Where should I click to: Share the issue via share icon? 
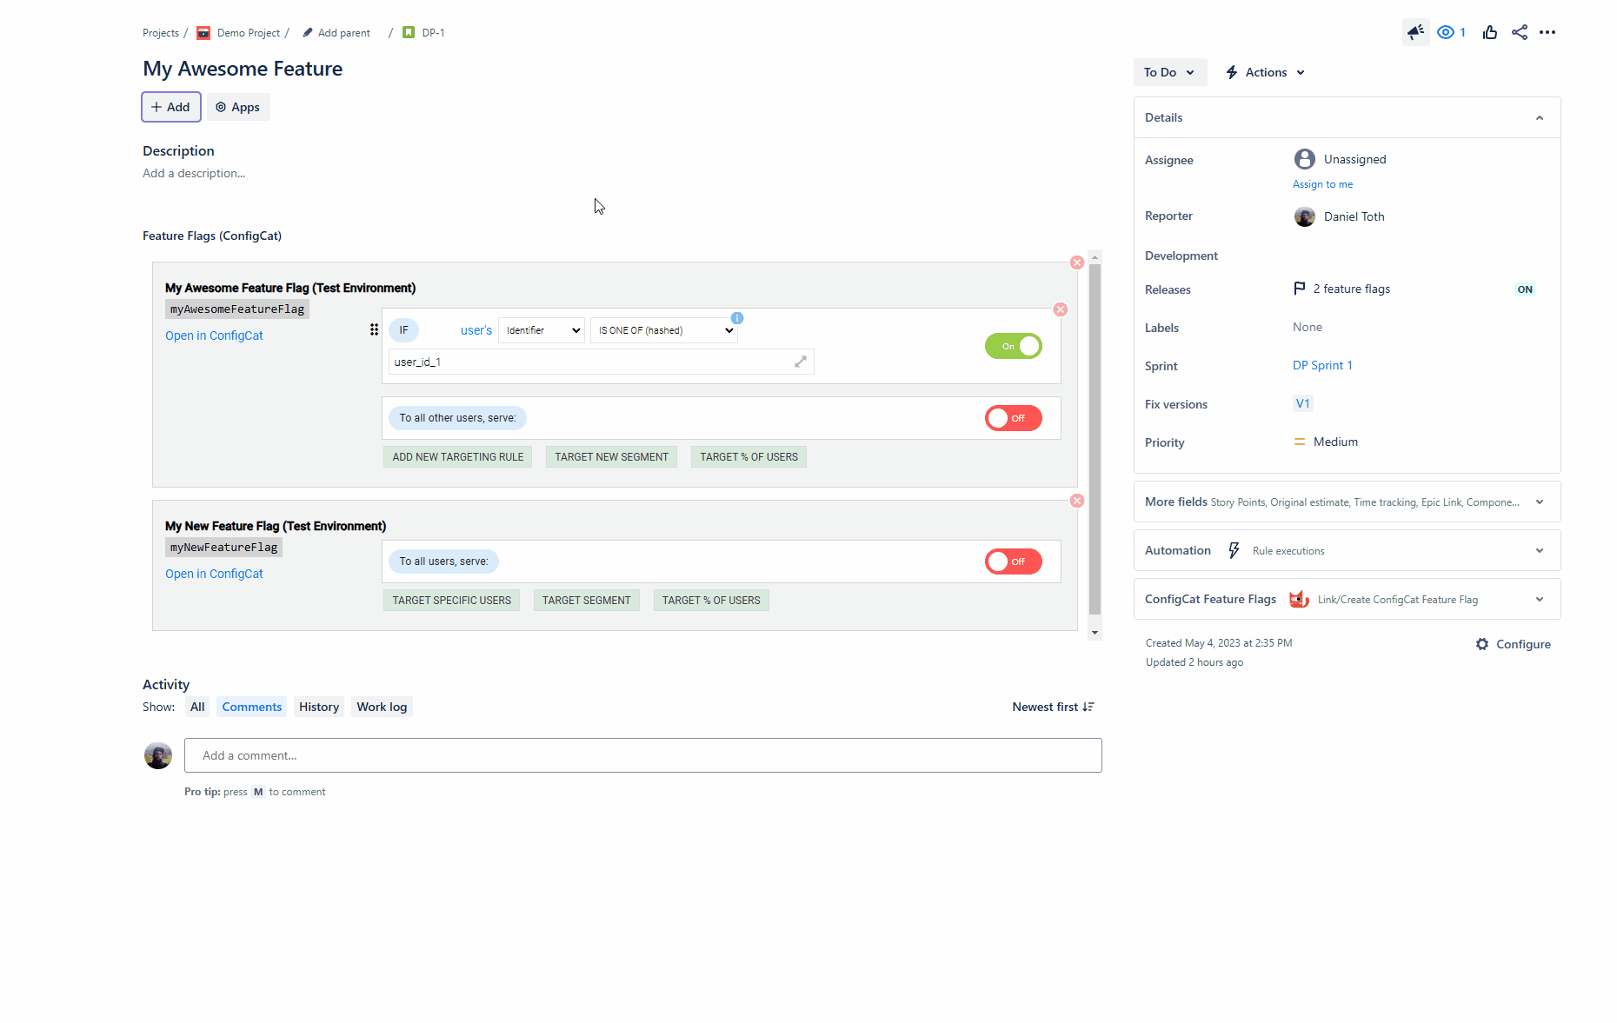click(1519, 32)
